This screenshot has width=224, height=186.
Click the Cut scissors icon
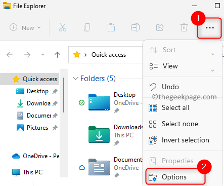tap(63, 27)
